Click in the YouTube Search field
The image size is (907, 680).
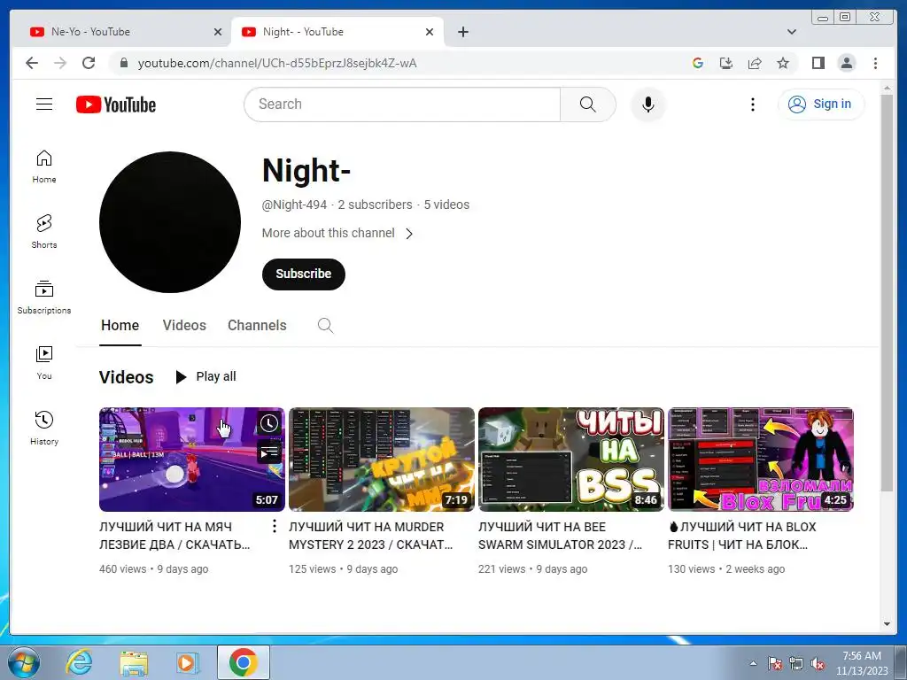[403, 104]
